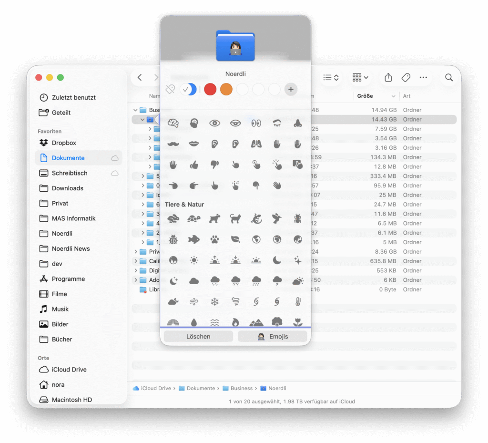Select the paw print symbol
Image resolution: width=488 pixels, height=443 pixels.
coord(214,239)
